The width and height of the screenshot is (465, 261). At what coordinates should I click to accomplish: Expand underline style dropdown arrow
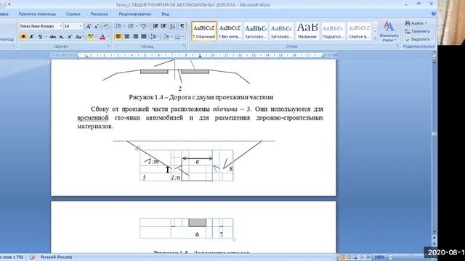[46, 37]
